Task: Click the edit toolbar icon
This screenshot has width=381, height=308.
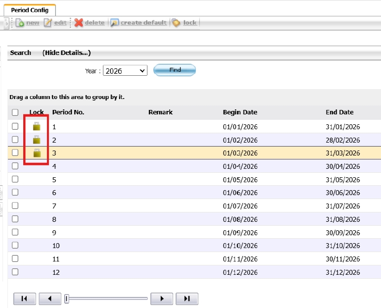Action: (x=48, y=23)
